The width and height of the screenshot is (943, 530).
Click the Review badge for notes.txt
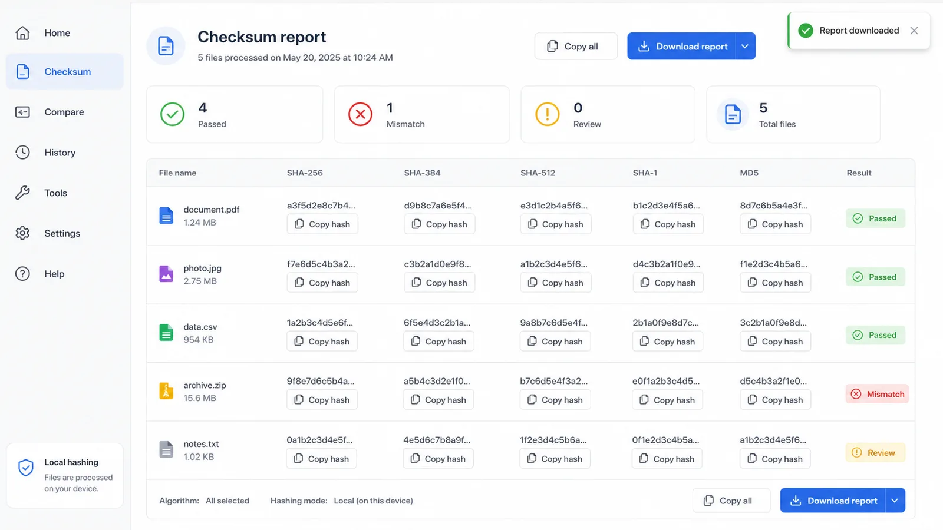(x=875, y=453)
